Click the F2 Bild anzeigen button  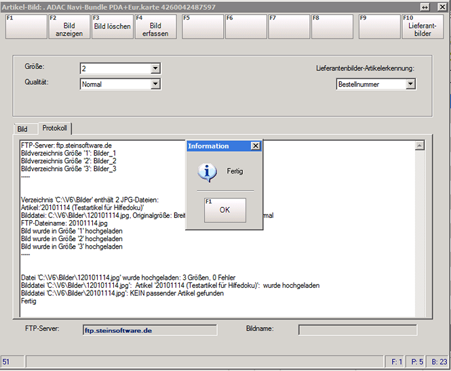[x=68, y=26]
